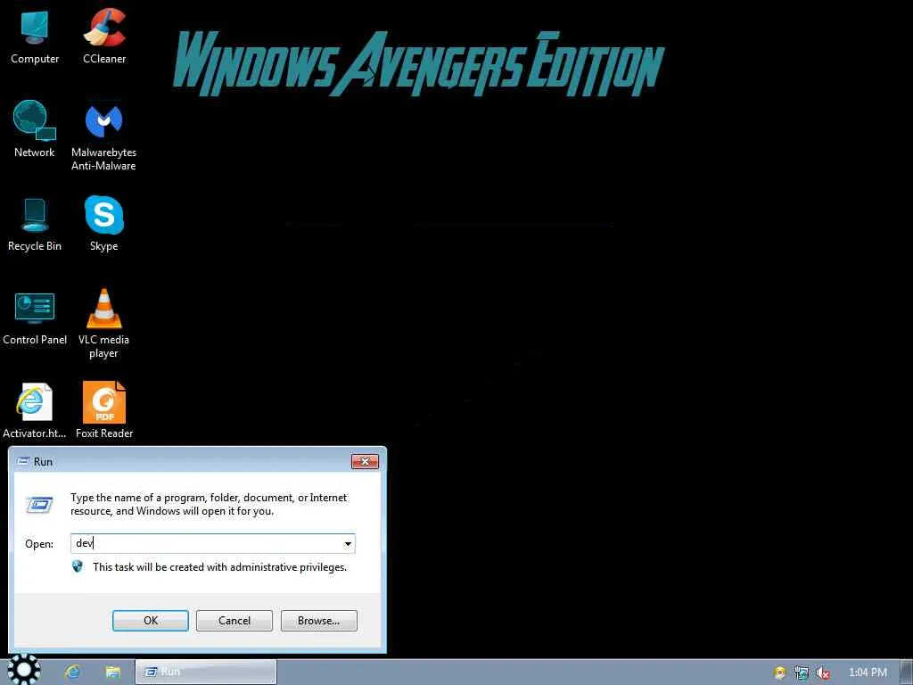Viewport: 913px width, 685px height.
Task: Select the Recycle Bin icon
Action: (35, 224)
